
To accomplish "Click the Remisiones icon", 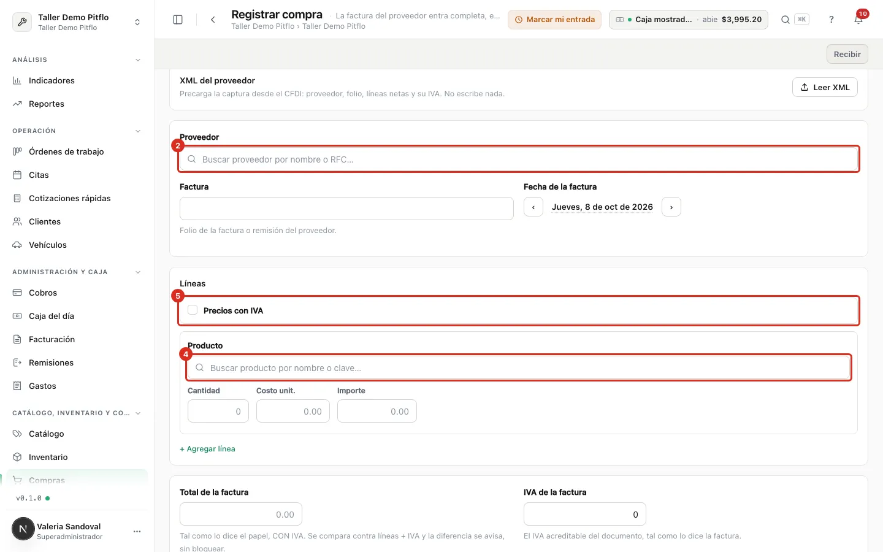I will [17, 362].
